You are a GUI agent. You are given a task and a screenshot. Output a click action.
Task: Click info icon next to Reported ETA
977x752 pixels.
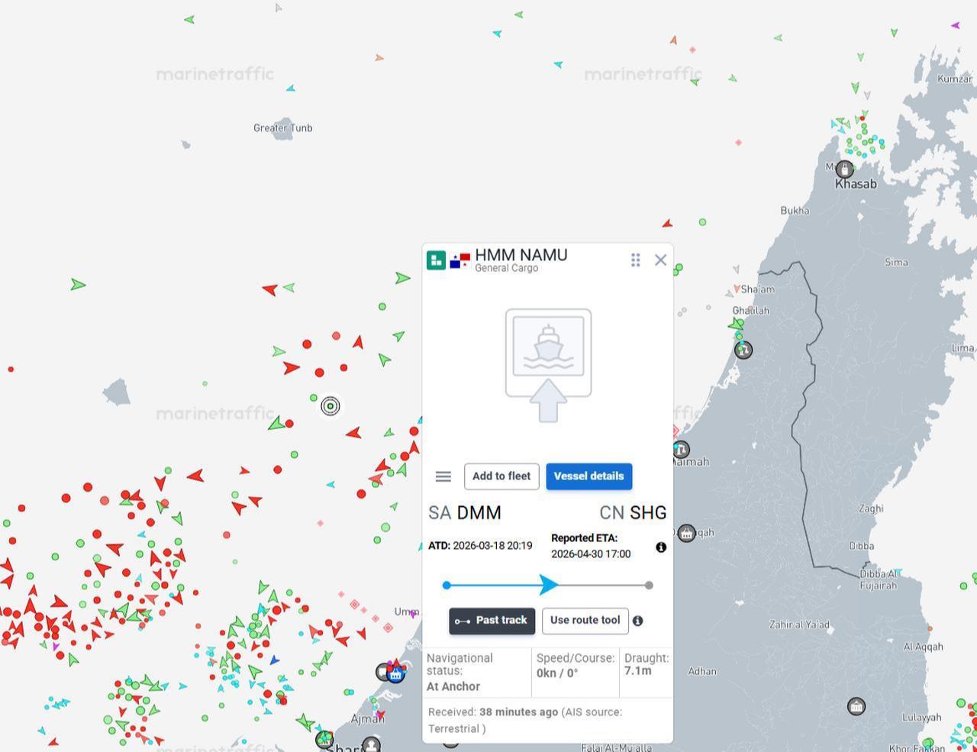(661, 547)
